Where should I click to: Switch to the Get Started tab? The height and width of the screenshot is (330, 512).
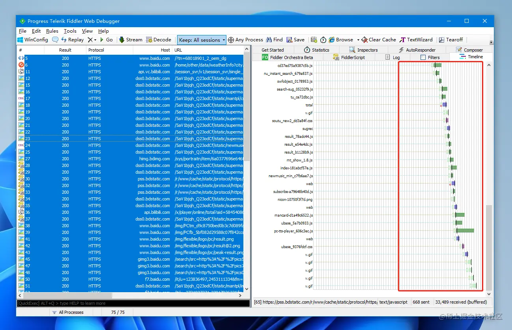273,50
